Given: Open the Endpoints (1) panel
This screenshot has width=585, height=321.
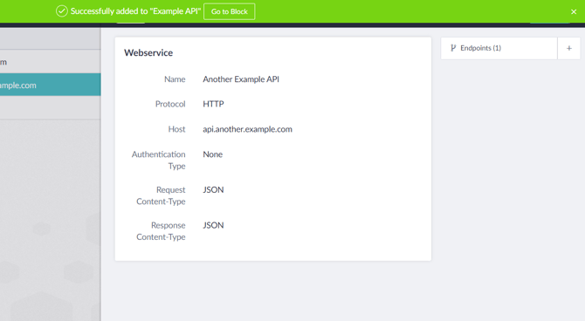Looking at the screenshot, I should click(x=499, y=48).
